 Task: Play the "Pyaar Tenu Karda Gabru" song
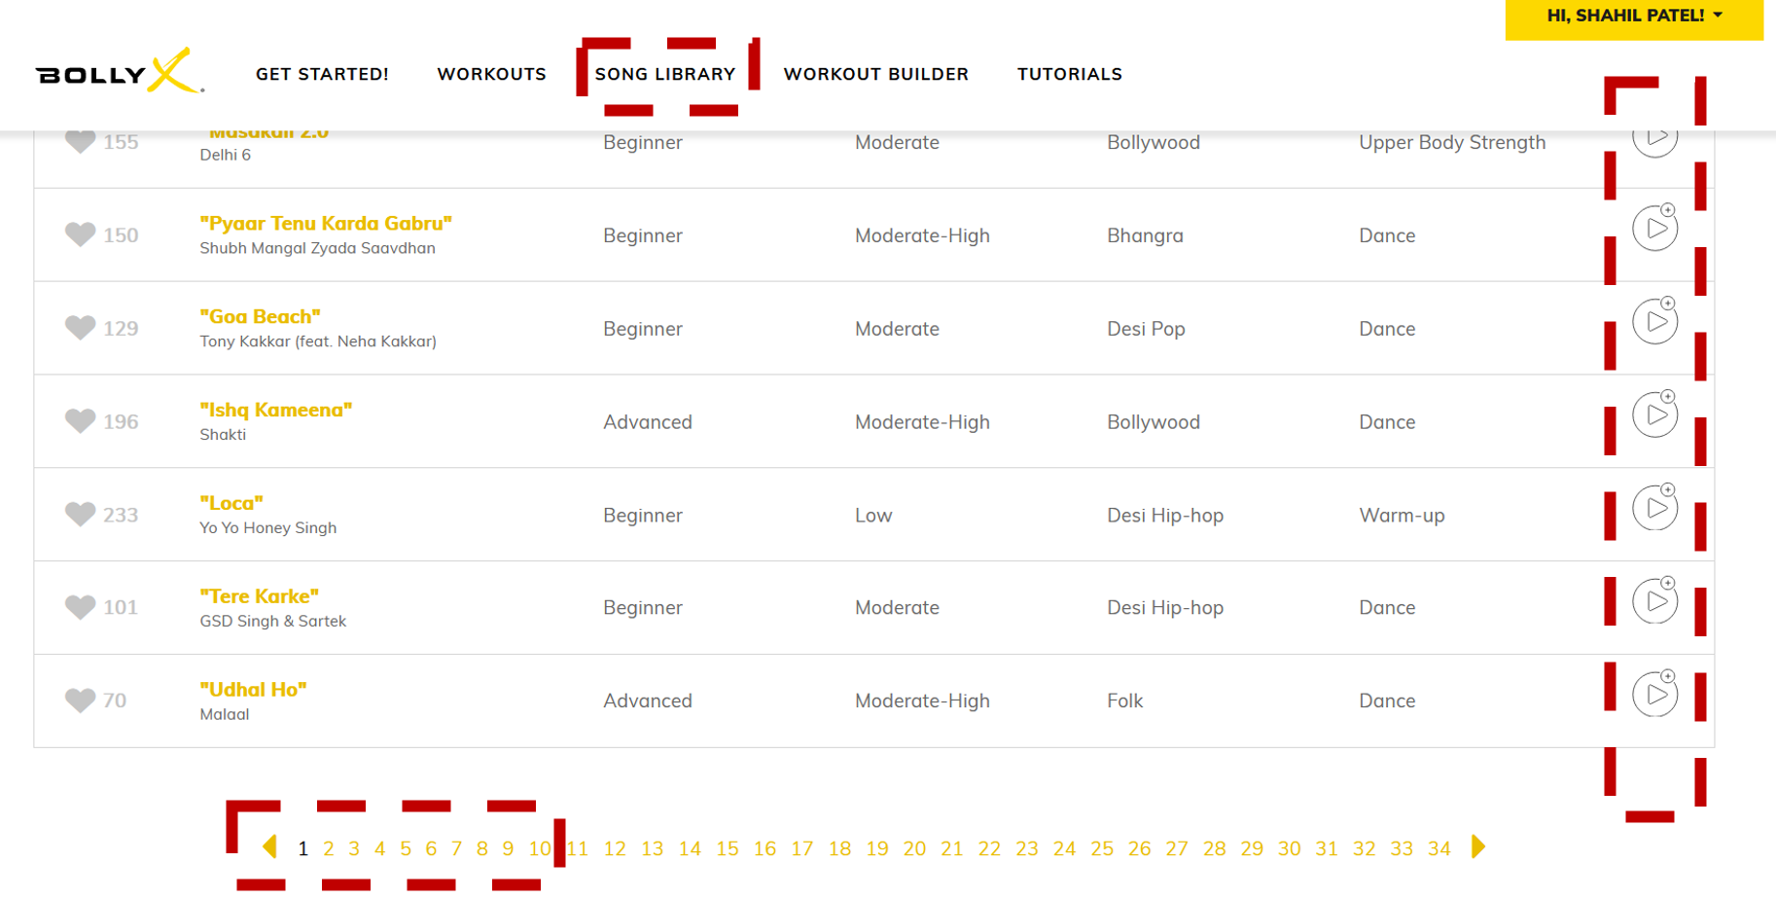coord(1654,229)
